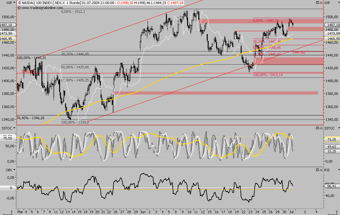This screenshot has width=340, height=215.
Task: Click the 0,00% - 1512,1 Fibonacci label
Action: (x=73, y=12)
